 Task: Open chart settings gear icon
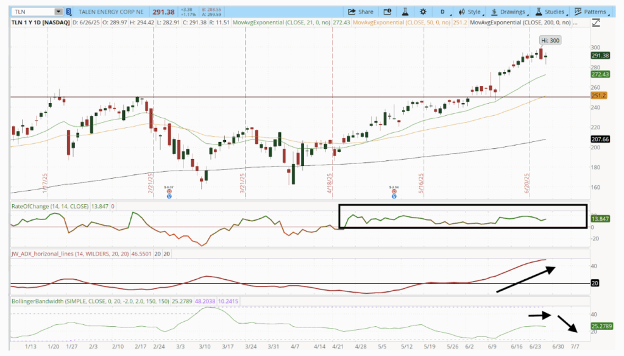423,12
